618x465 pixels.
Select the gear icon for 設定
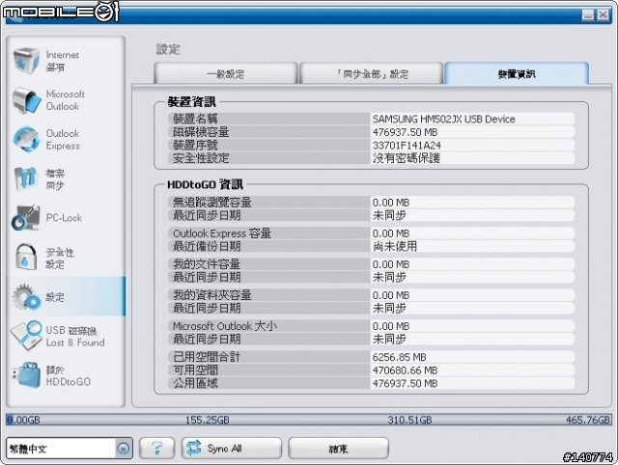(26, 296)
